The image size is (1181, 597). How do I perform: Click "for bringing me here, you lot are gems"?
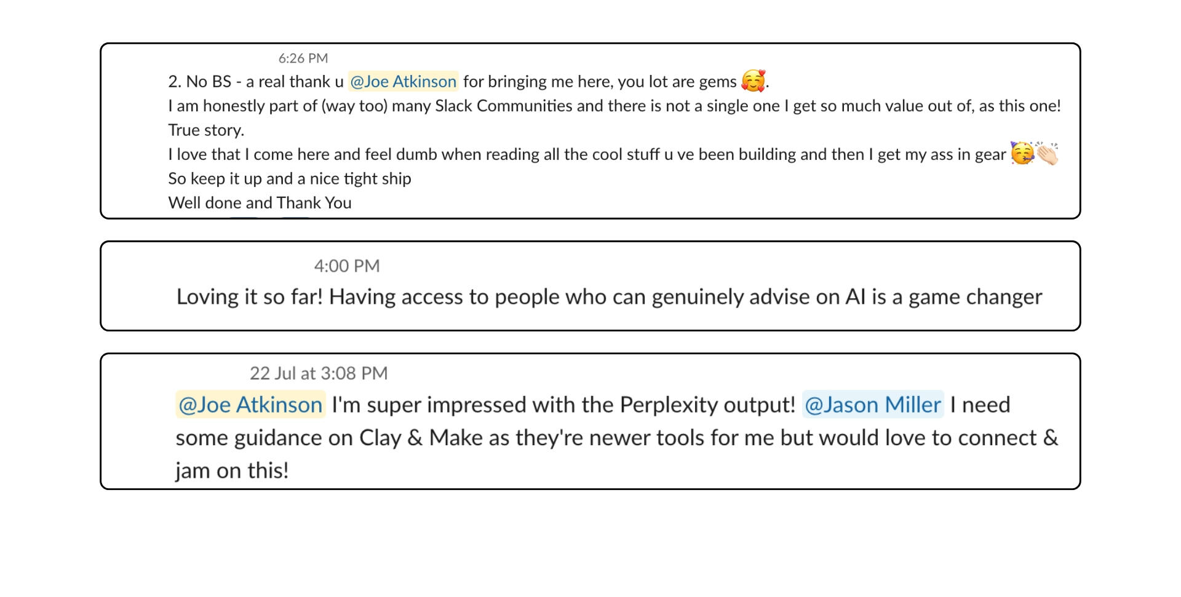click(x=600, y=82)
